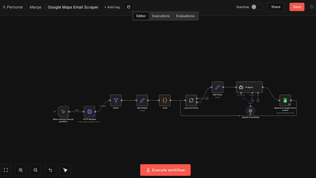Switch to the Executions tab
316x178 pixels.
(161, 16)
